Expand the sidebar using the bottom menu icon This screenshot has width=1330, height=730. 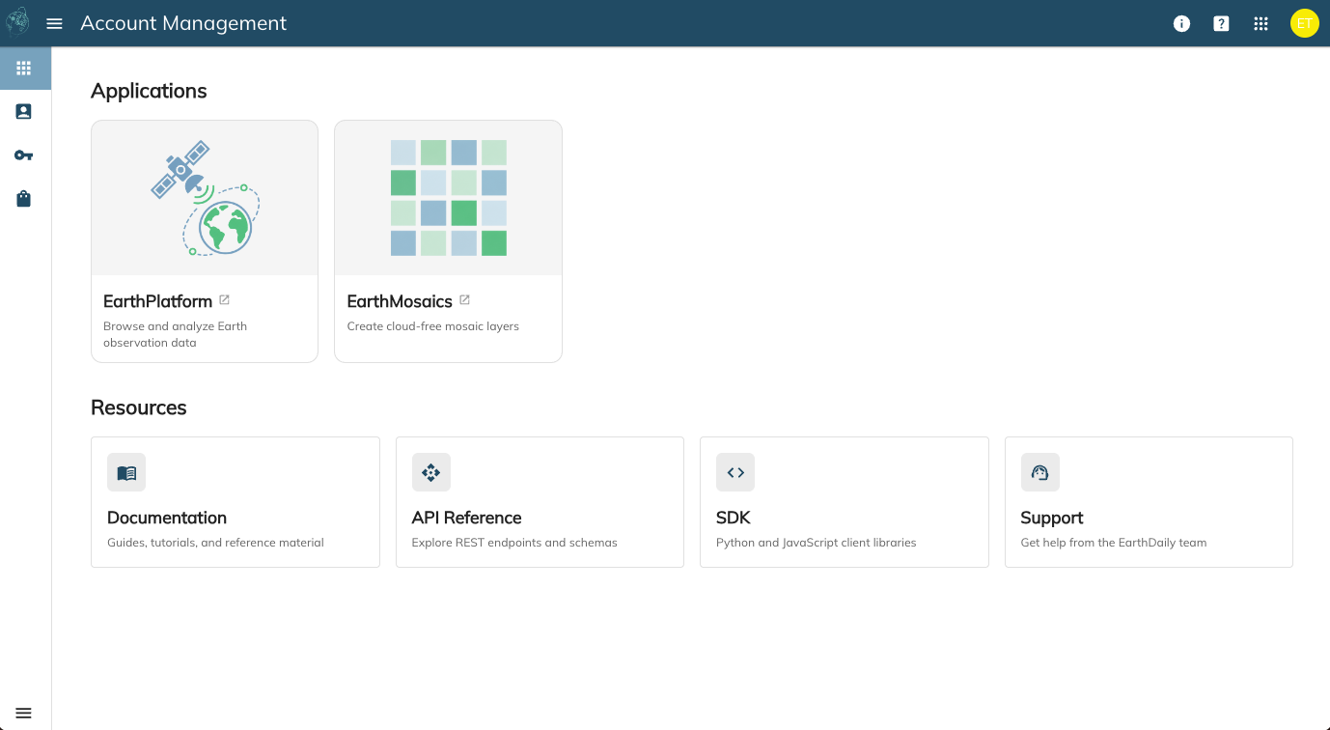coord(24,713)
